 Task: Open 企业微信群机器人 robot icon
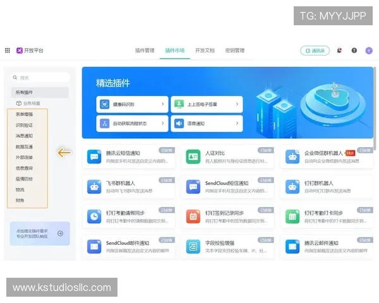pos(292,157)
